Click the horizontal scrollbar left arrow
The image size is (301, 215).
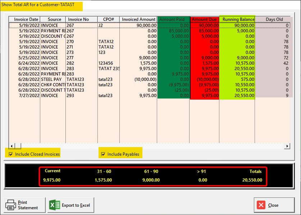[11, 146]
